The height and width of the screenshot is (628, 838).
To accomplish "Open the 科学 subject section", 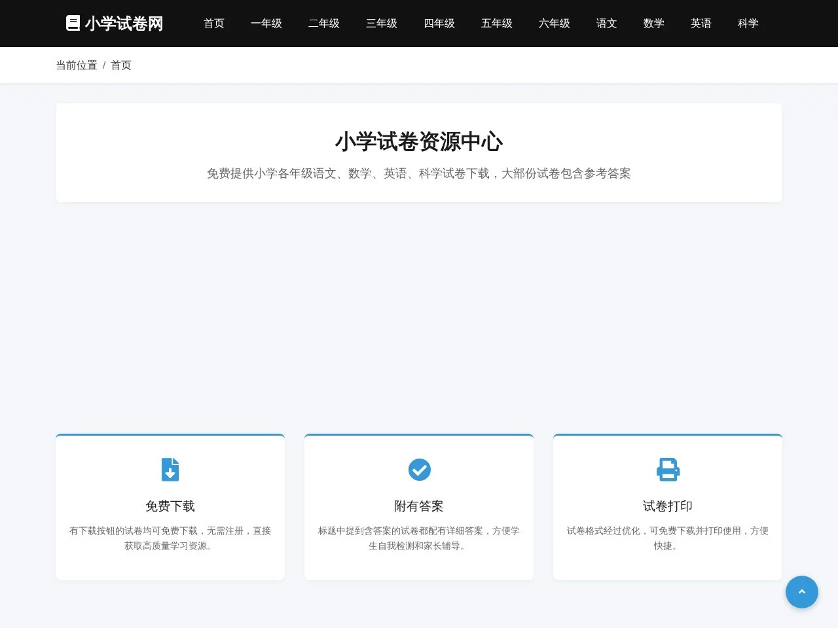I will (748, 23).
